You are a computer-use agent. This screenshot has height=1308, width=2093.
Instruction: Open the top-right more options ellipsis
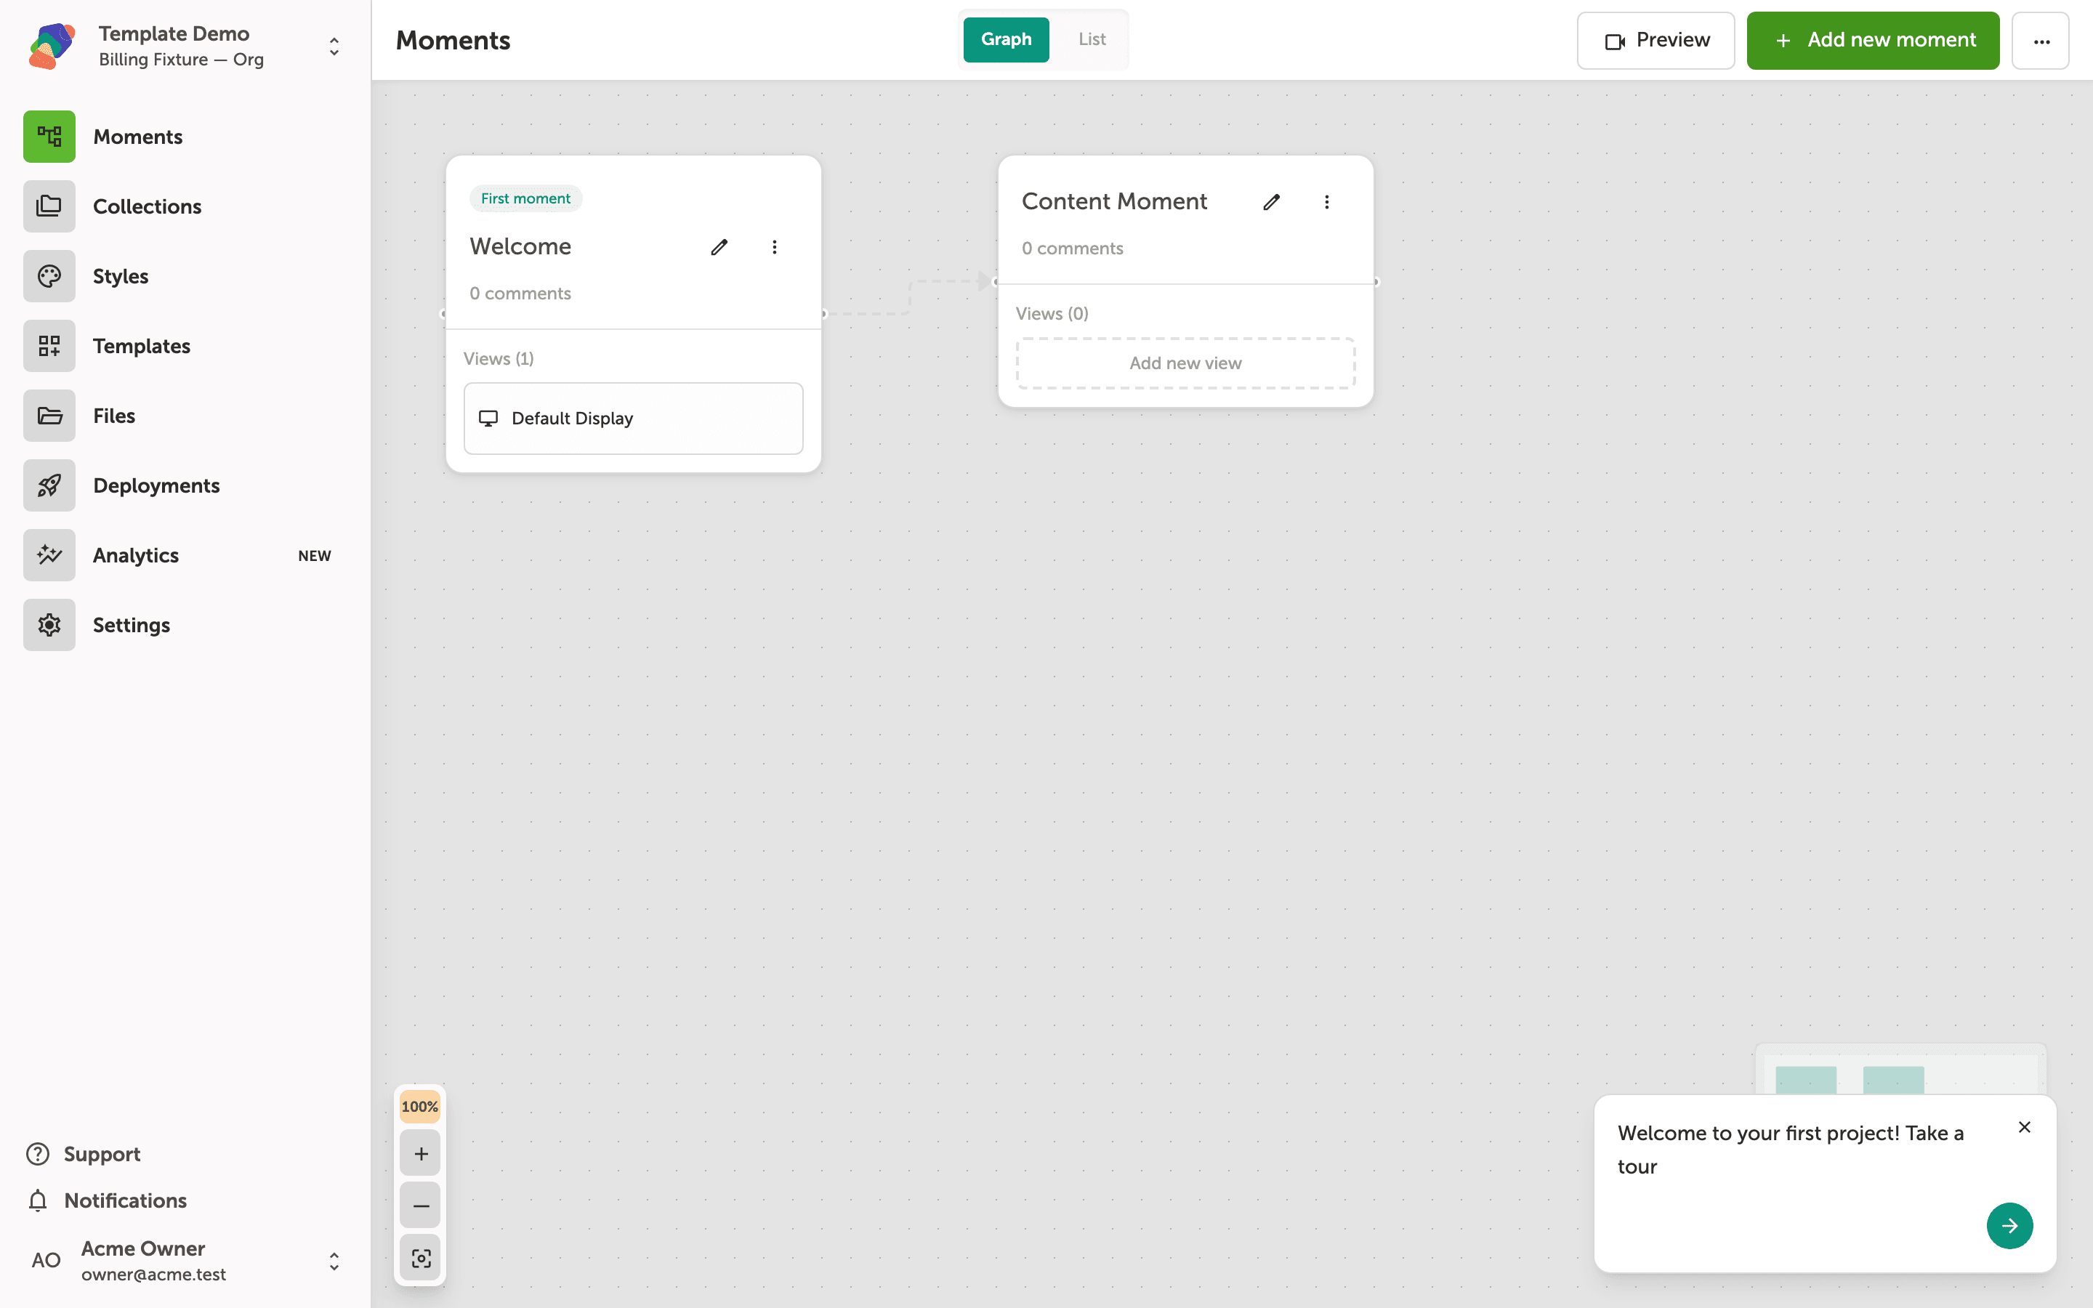2041,41
